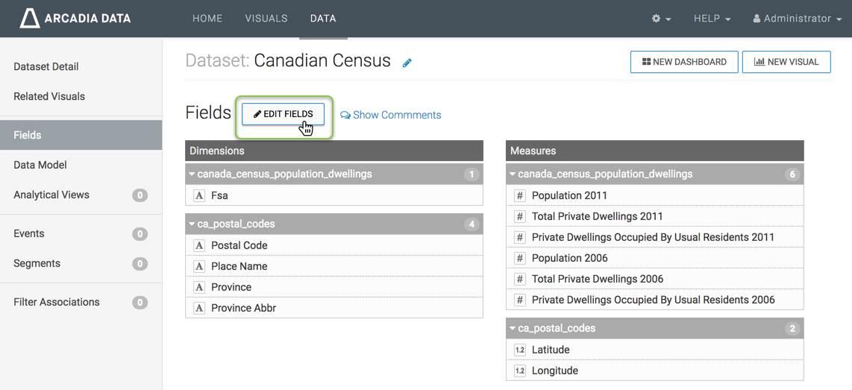The width and height of the screenshot is (852, 390).
Task: Select Fields in the sidebar
Action: [x=81, y=135]
